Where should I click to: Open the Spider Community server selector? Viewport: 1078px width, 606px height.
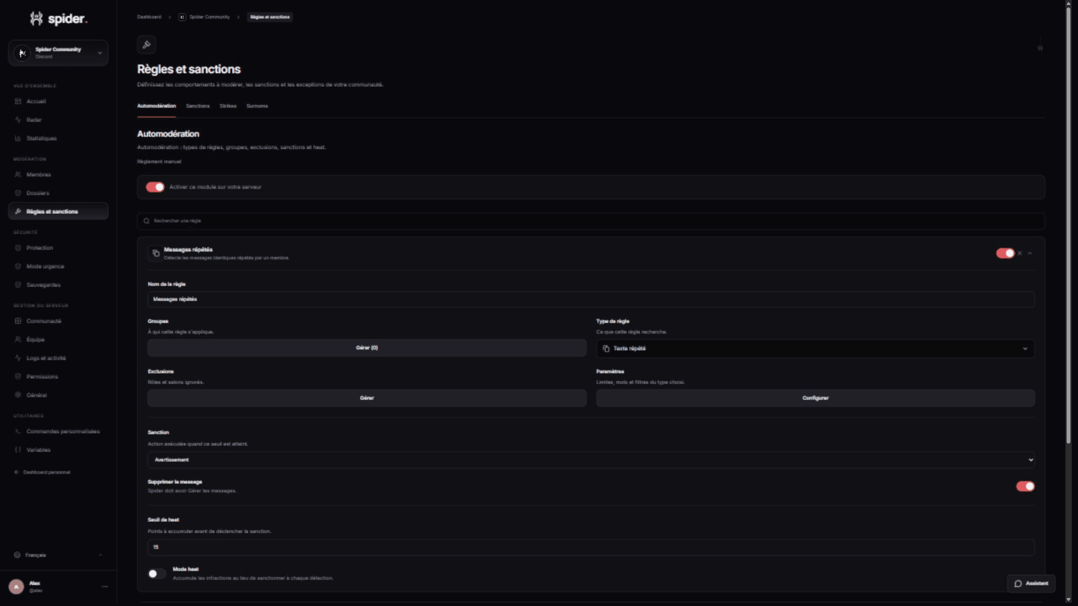click(x=58, y=53)
